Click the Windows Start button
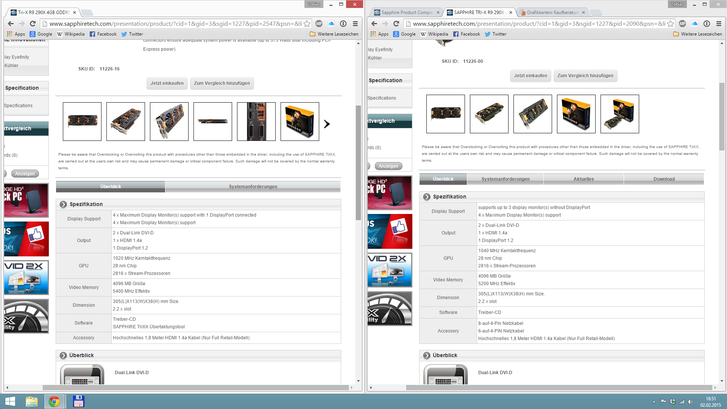Screen dimensions: 727x409 (10, 401)
